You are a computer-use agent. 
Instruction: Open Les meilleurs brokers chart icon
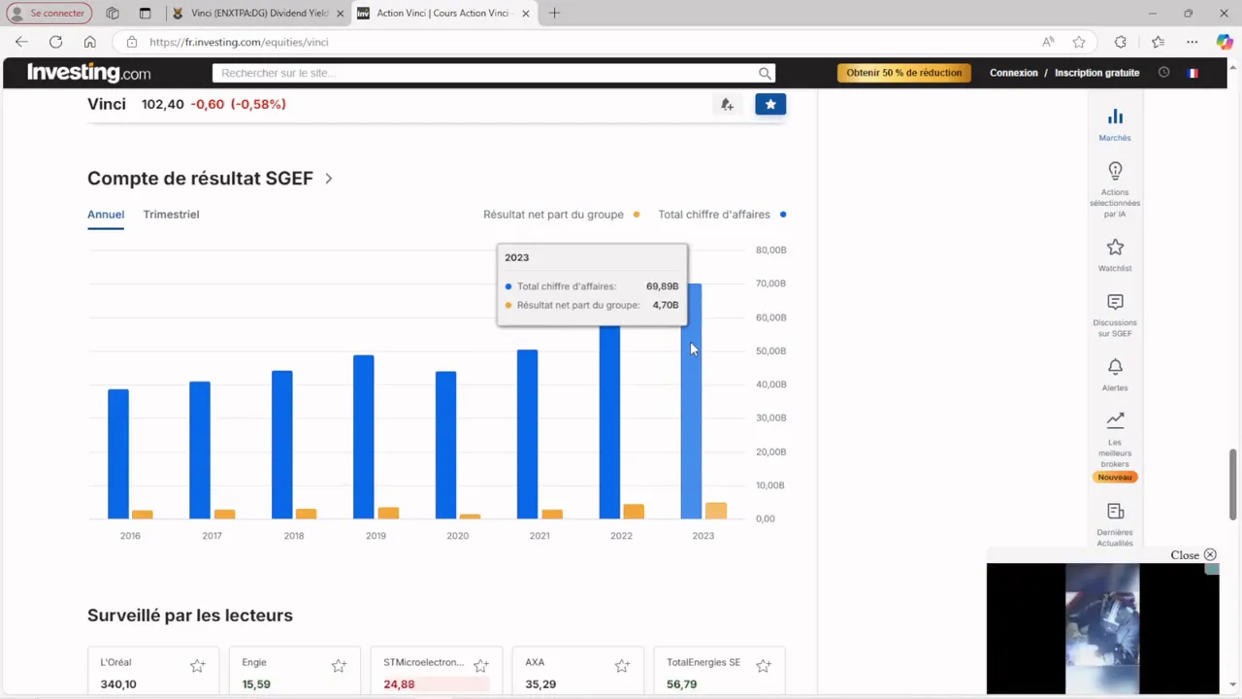(1115, 420)
